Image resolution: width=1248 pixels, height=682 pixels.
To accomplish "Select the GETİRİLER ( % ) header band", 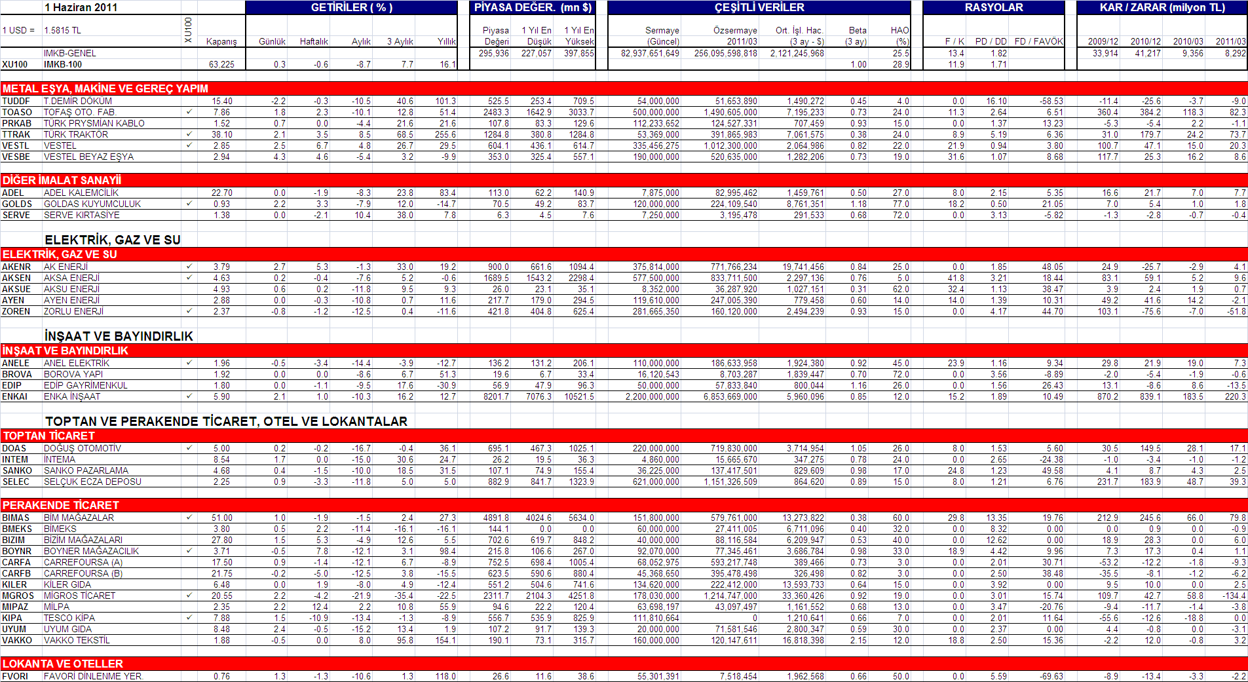I will (x=352, y=8).
